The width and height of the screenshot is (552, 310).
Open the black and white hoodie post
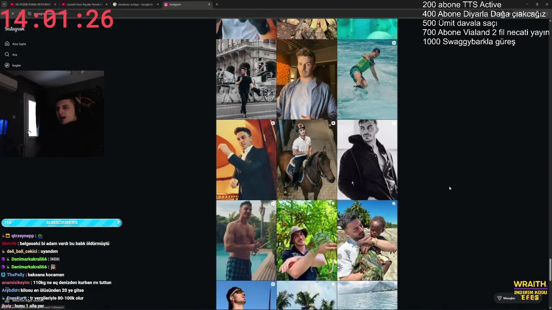point(367,160)
